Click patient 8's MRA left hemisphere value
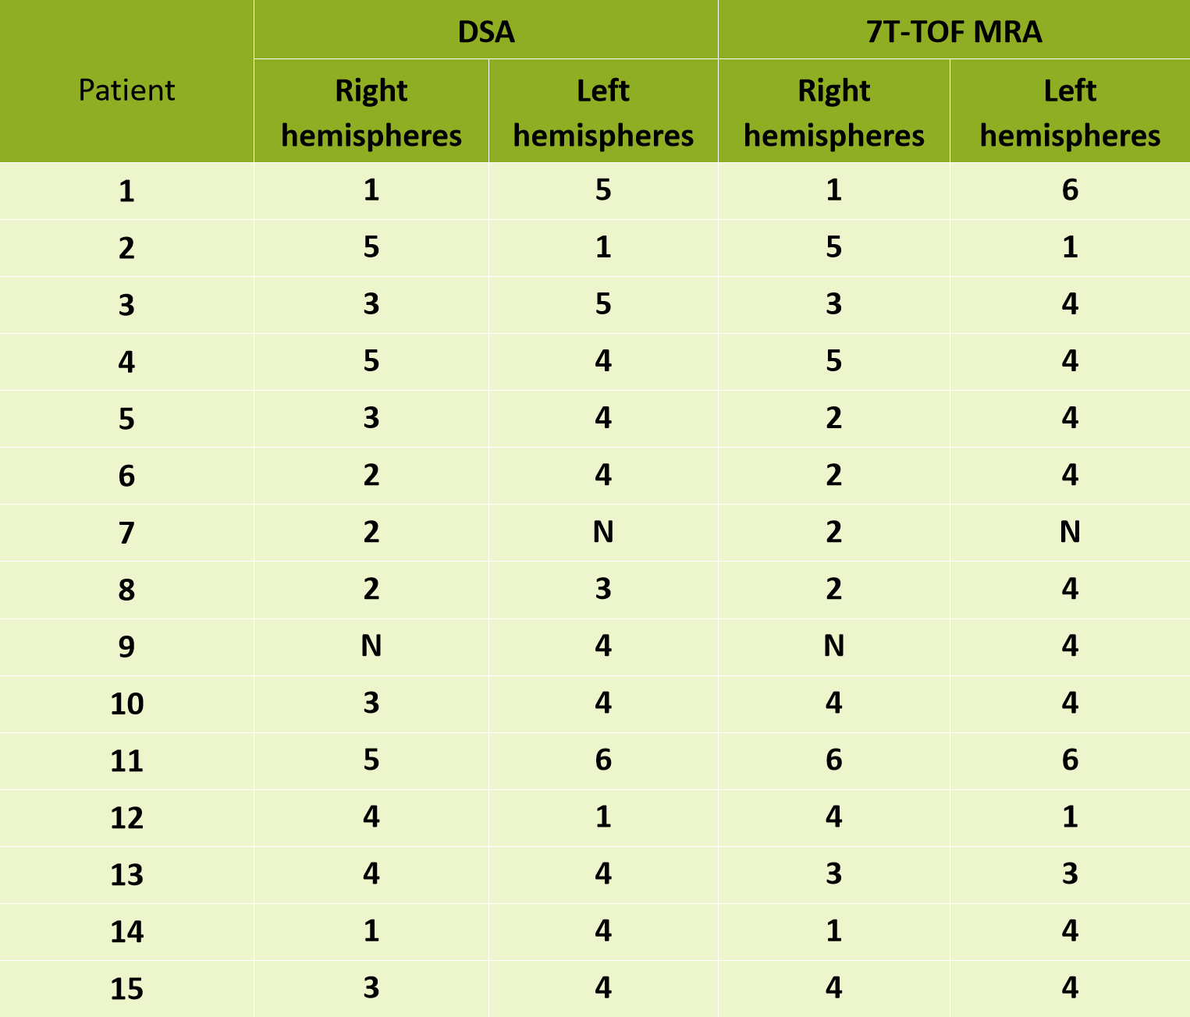This screenshot has height=1017, width=1190. [x=1070, y=590]
